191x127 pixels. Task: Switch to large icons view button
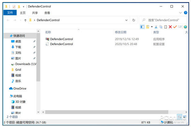click(185, 117)
